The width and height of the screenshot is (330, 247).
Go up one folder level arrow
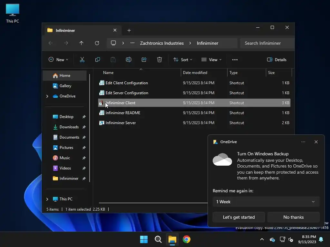(x=82, y=43)
